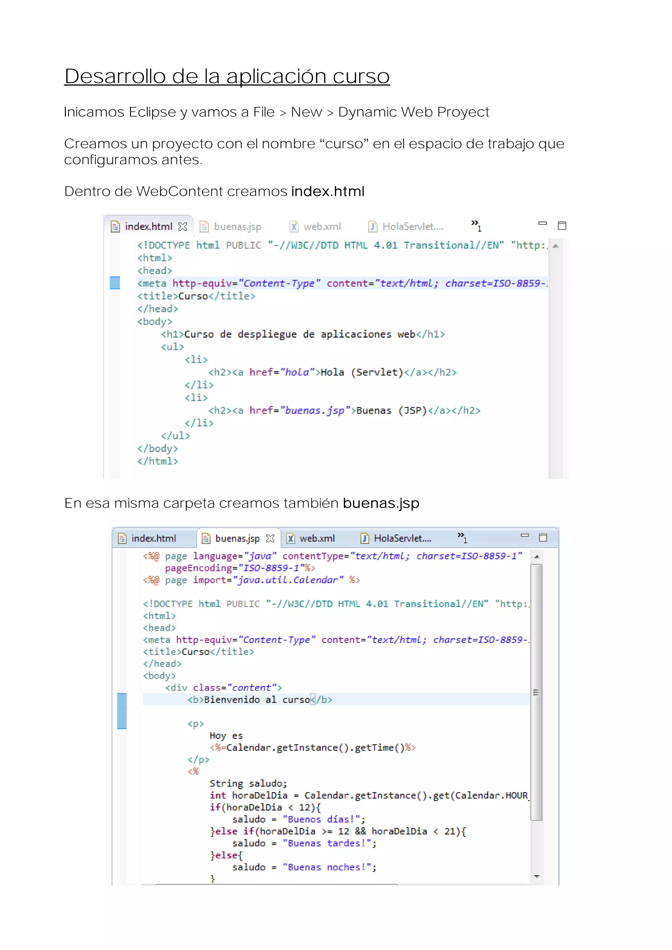Minimize the upper editor pane
The width and height of the screenshot is (672, 950).
point(542,223)
